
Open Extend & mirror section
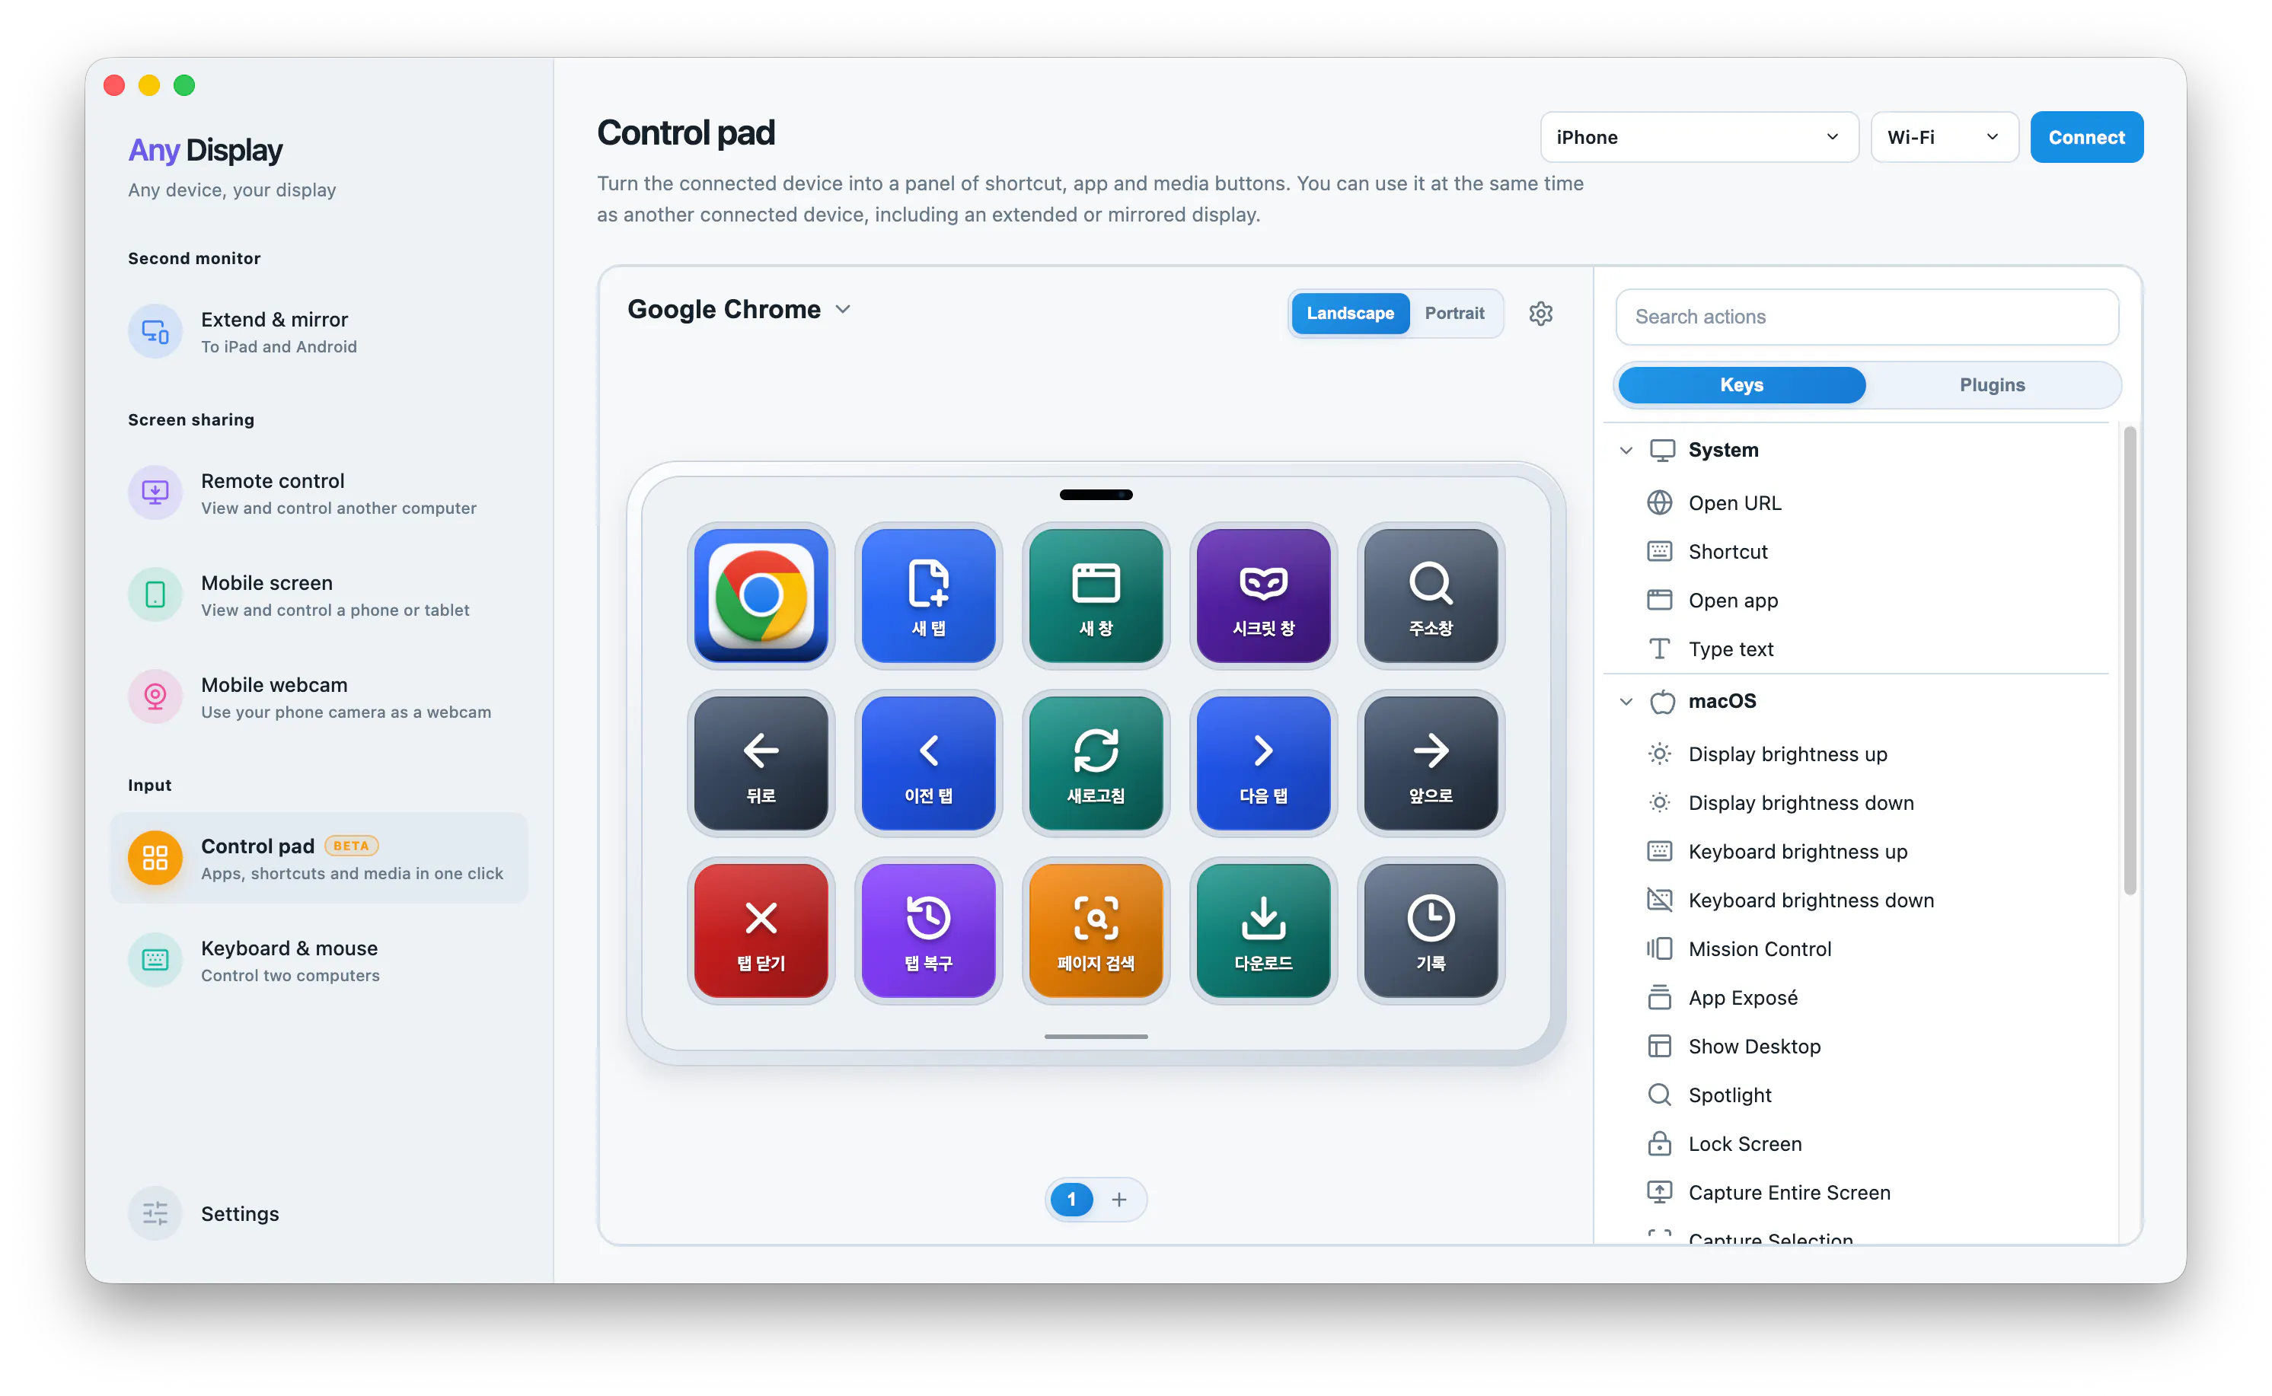pos(318,331)
